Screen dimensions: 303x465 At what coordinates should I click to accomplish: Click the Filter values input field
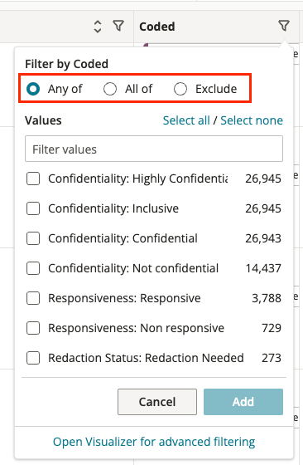coord(154,149)
